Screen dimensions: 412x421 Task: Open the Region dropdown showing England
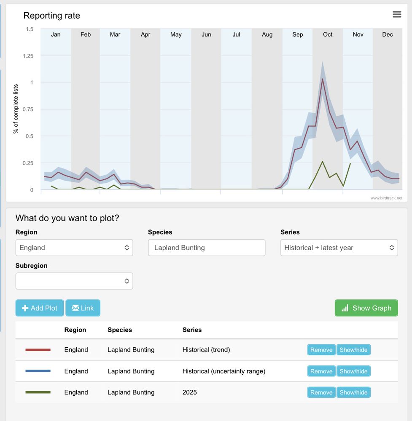74,248
